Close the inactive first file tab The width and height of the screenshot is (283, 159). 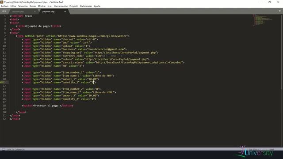coord(35,11)
